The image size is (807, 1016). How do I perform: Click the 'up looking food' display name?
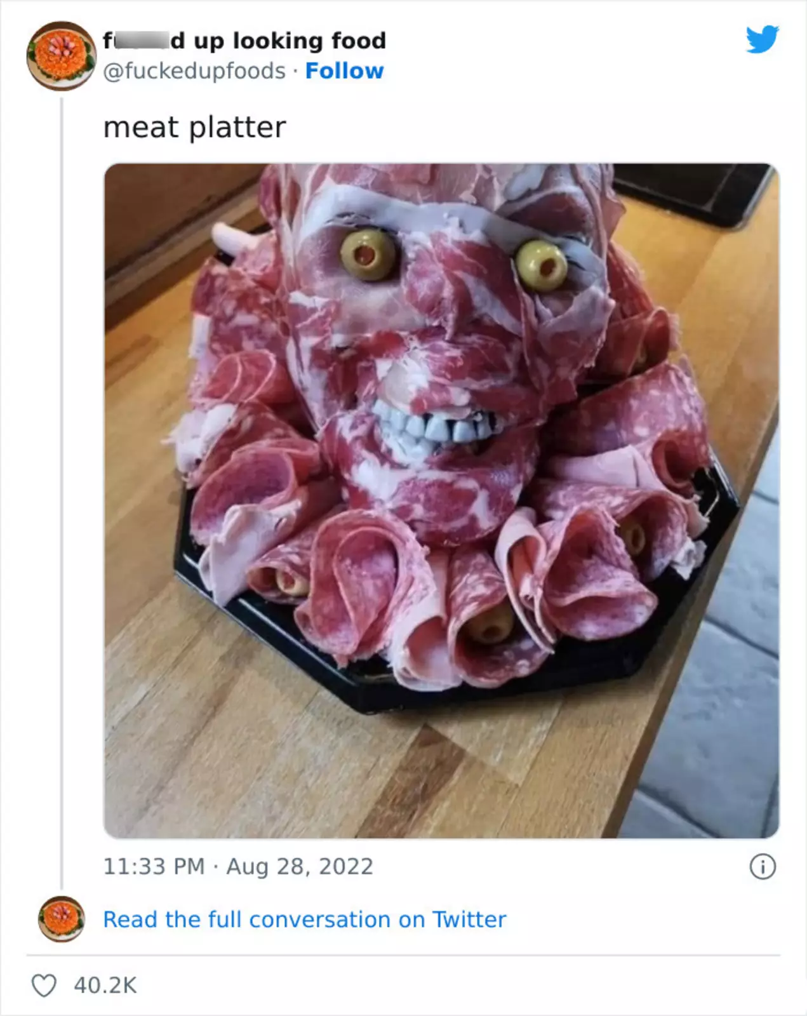tap(278, 41)
